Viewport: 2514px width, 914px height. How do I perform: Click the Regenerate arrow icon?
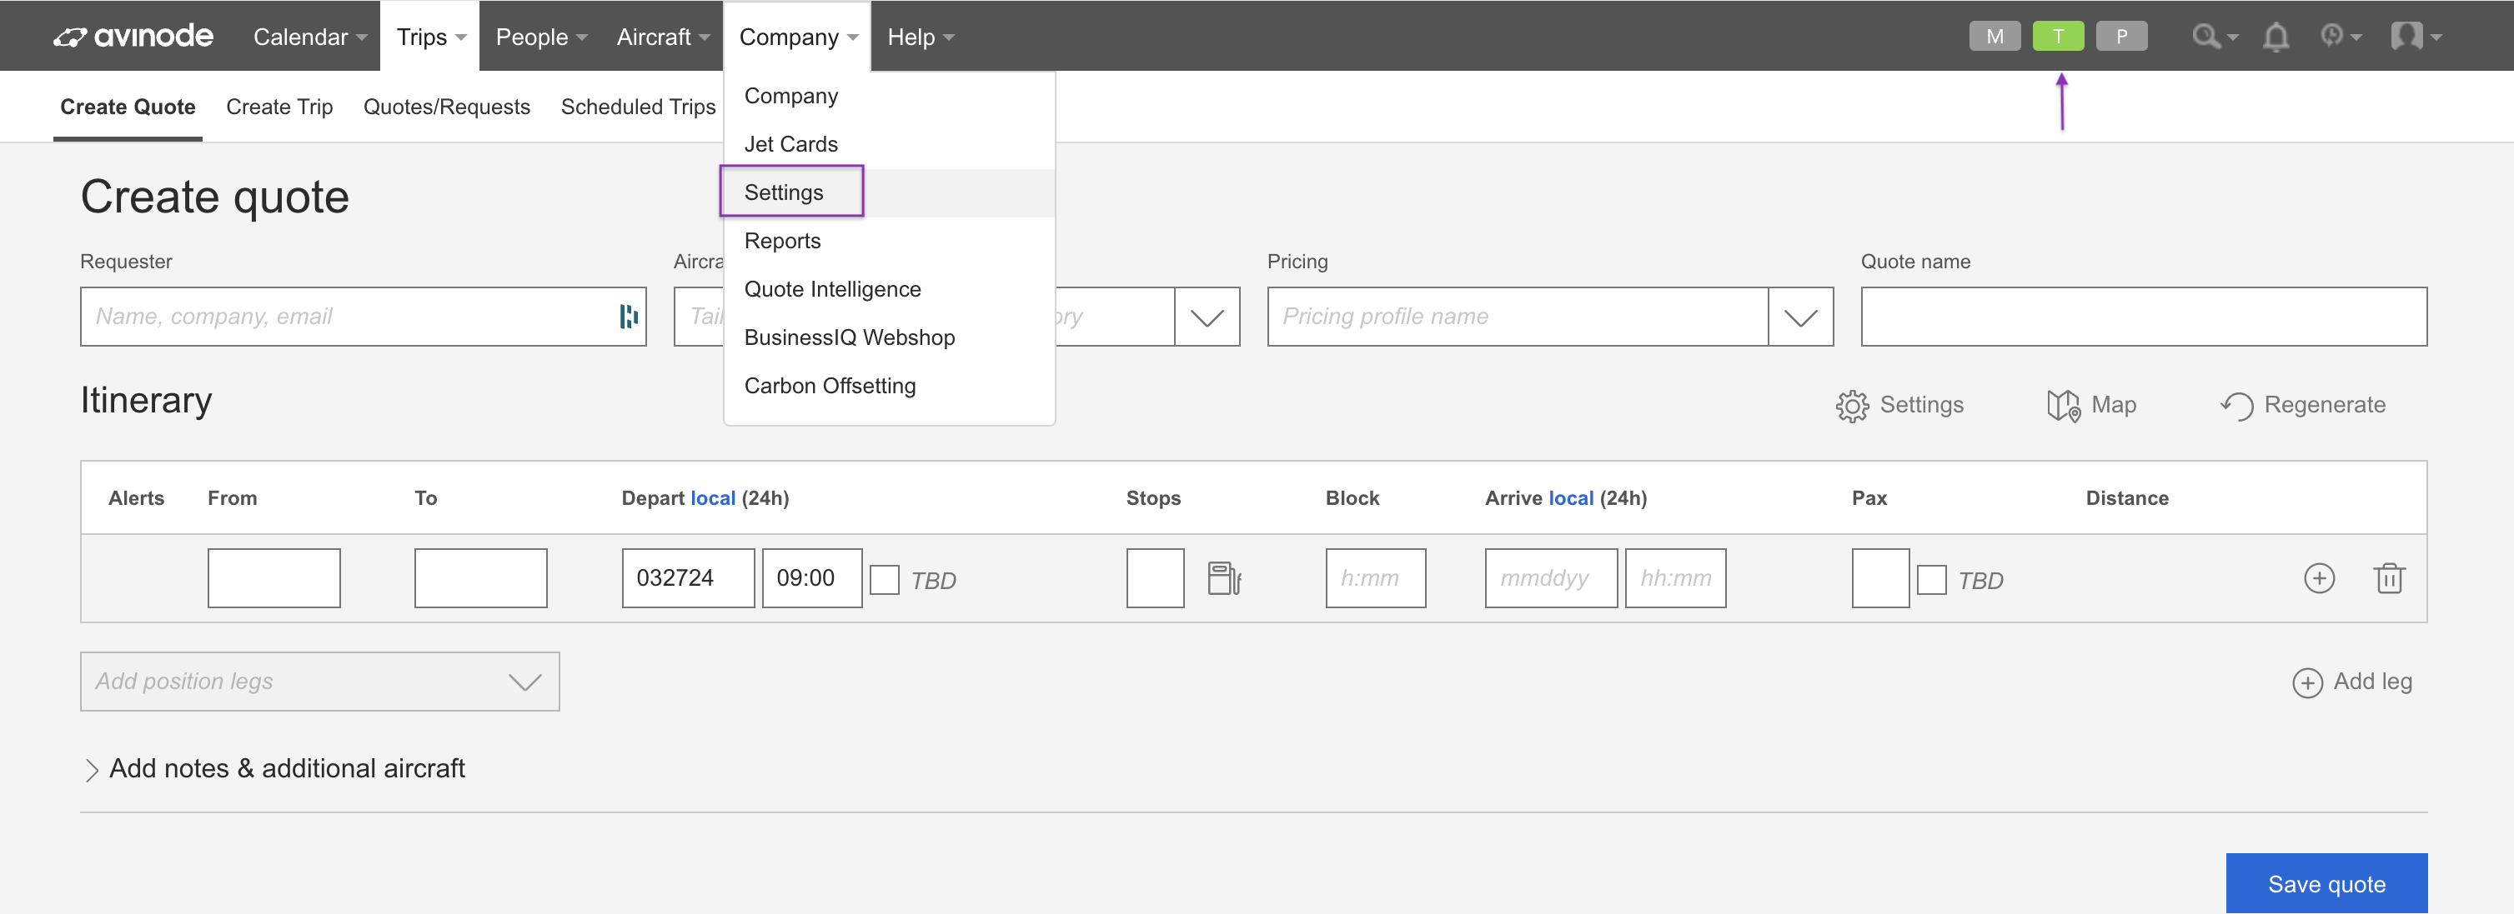pyautogui.click(x=2236, y=406)
